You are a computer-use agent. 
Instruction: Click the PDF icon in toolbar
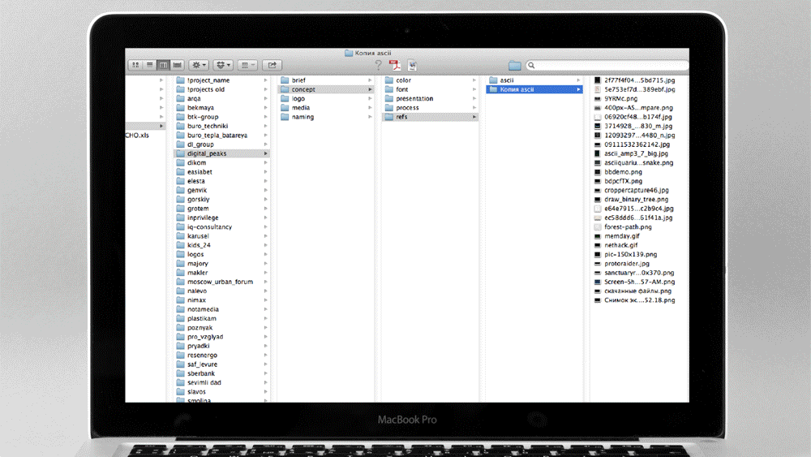[395, 65]
